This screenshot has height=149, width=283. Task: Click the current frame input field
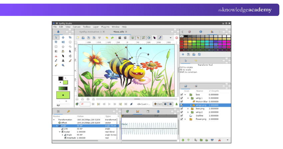pos(85,104)
